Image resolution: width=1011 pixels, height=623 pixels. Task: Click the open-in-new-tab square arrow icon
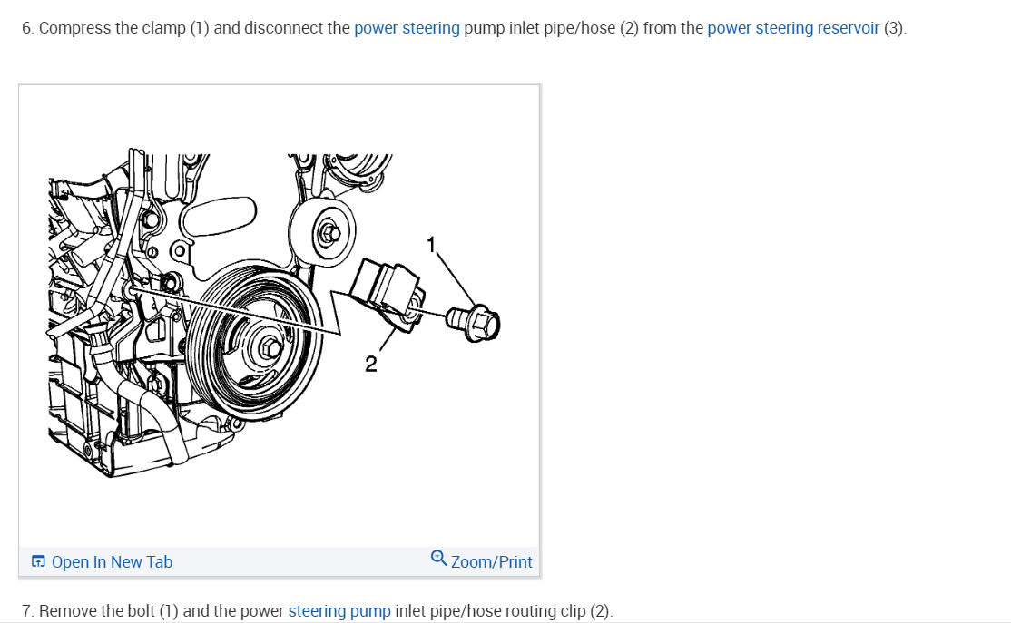pyautogui.click(x=38, y=561)
